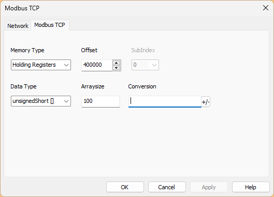Open Help for this dialog

(x=251, y=187)
